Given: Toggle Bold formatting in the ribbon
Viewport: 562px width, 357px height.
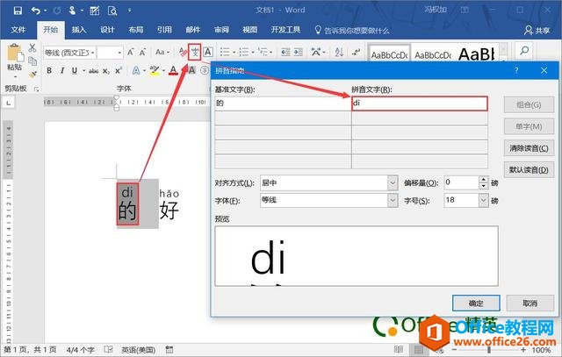Looking at the screenshot, I should coord(49,71).
